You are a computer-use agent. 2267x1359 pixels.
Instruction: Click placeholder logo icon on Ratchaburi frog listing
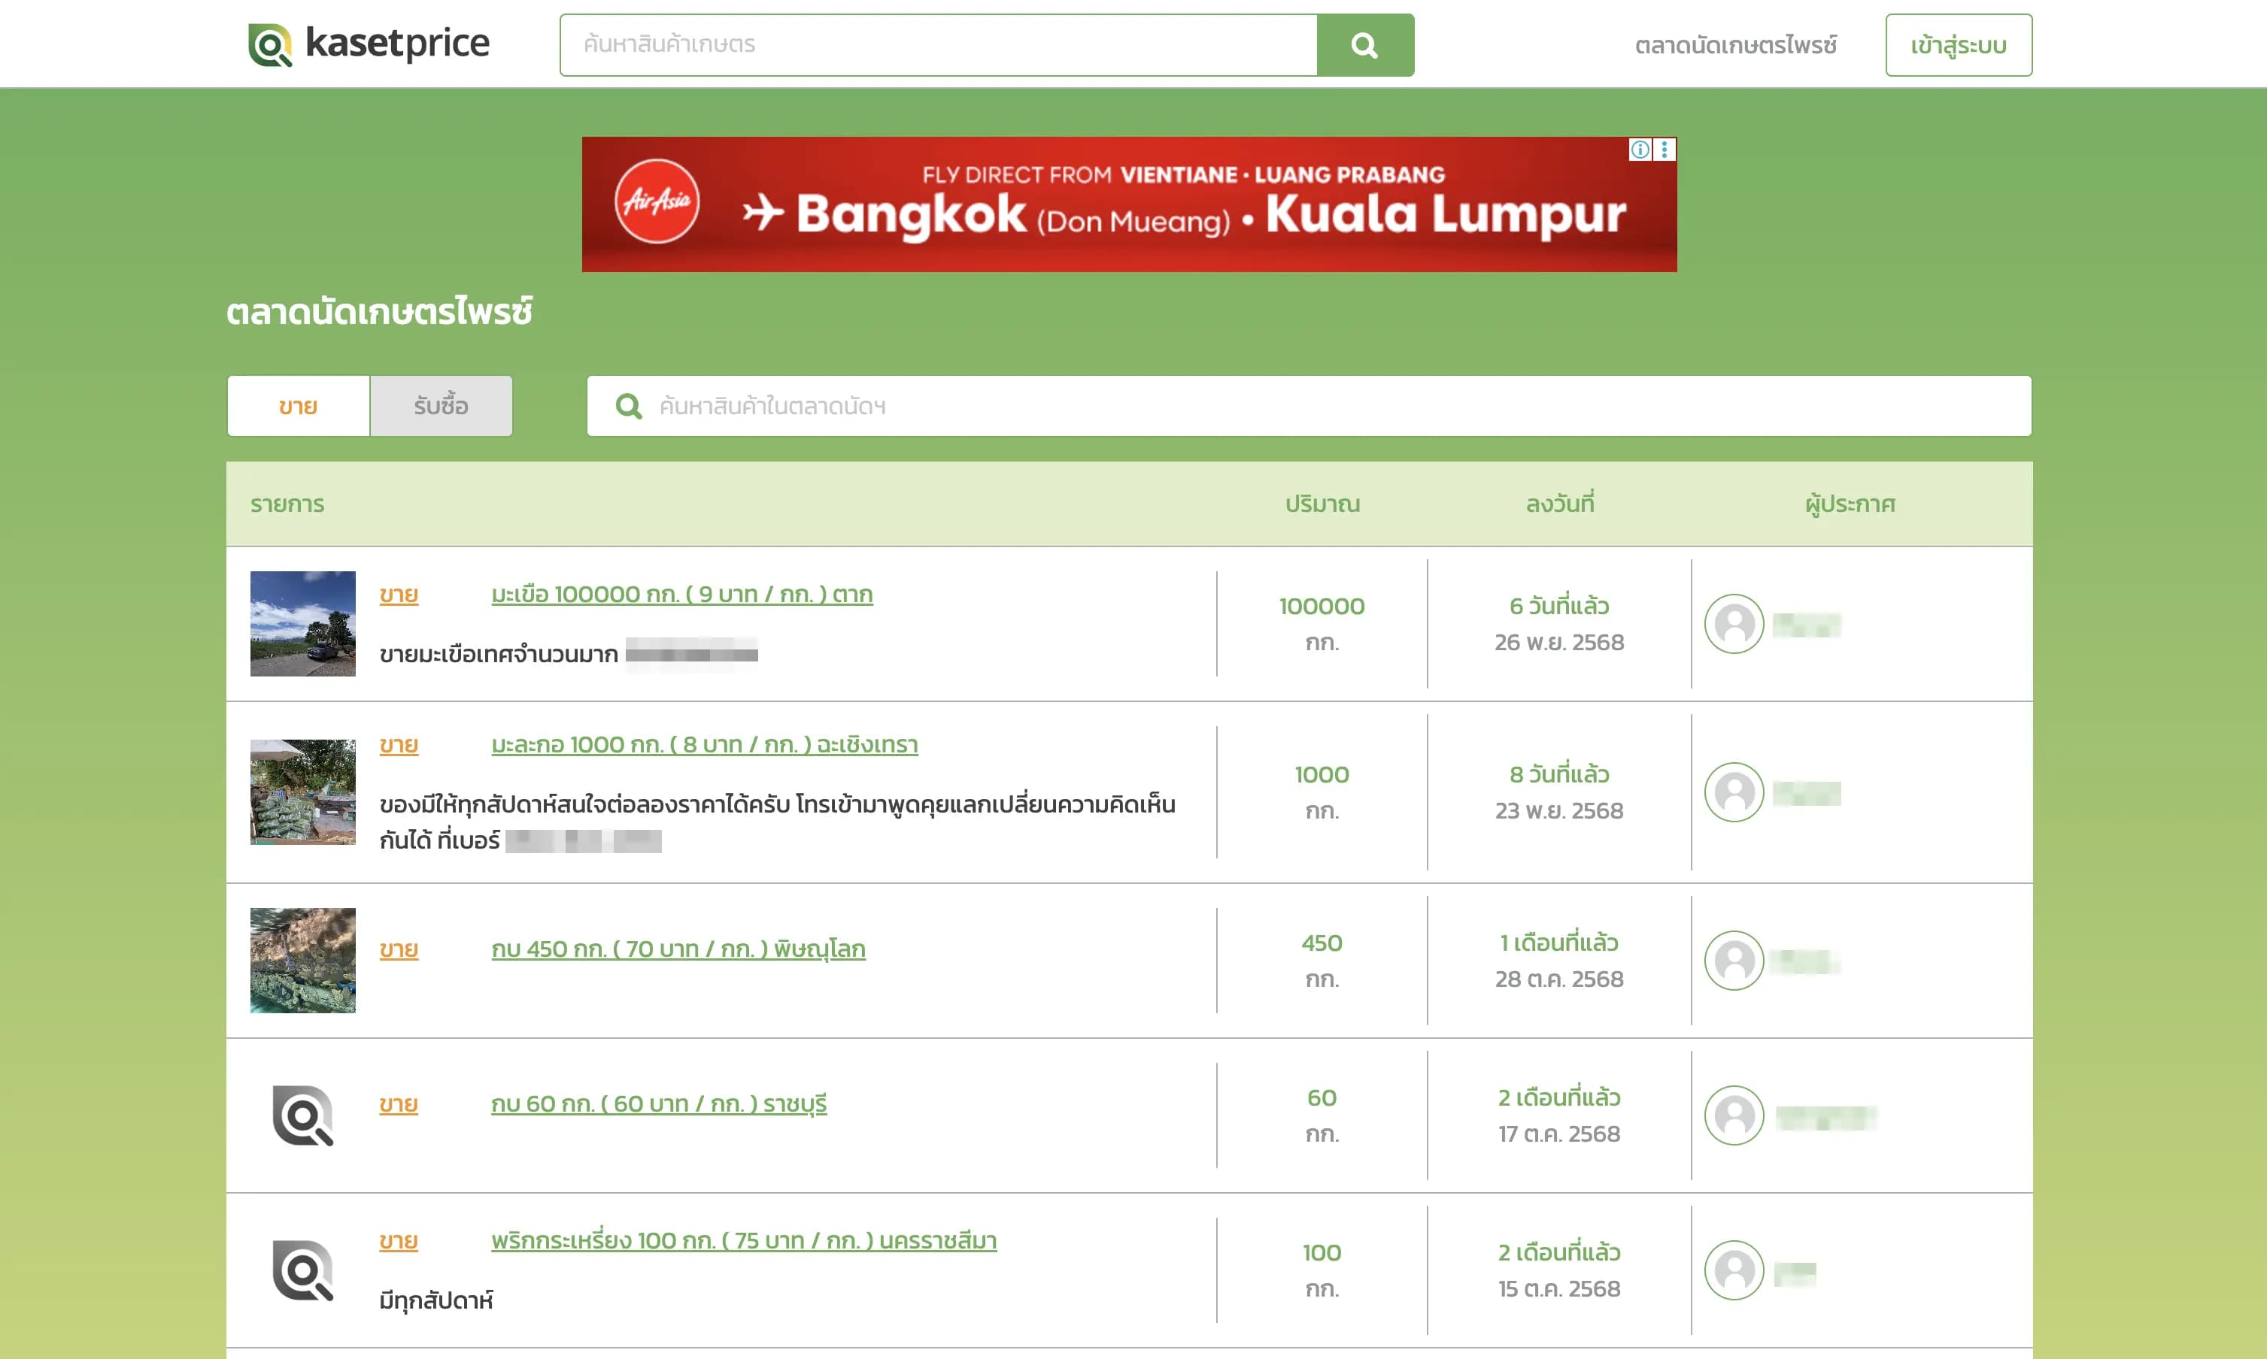click(302, 1115)
